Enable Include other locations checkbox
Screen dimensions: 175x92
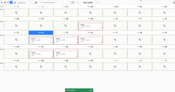pyautogui.click(x=41, y=3)
